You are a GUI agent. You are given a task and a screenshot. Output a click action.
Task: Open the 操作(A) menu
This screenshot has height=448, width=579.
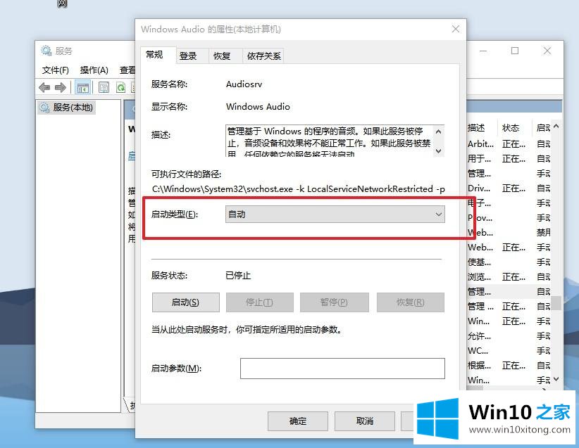point(94,70)
